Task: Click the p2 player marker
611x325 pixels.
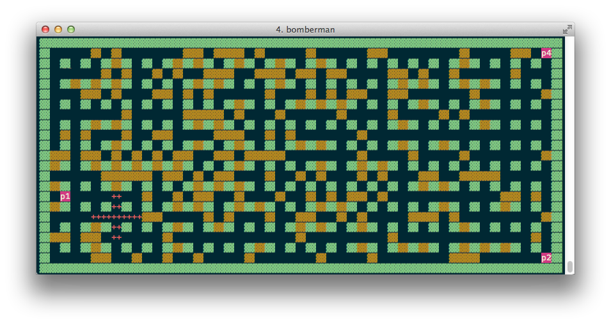Action: 546,258
